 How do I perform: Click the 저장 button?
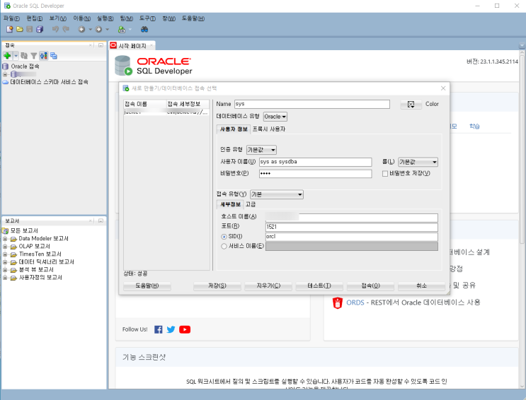pyautogui.click(x=217, y=286)
